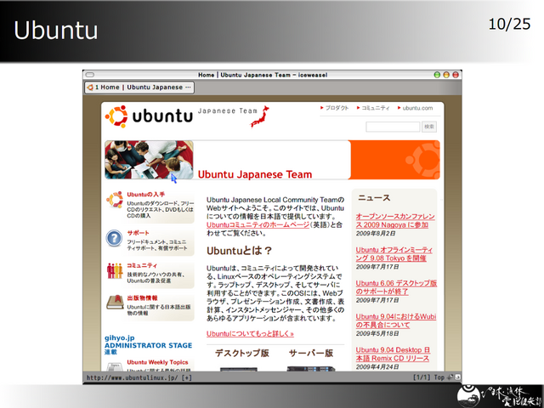Click the favicon on the Home tab
Image resolution: width=544 pixels, height=408 pixels.
[x=89, y=87]
